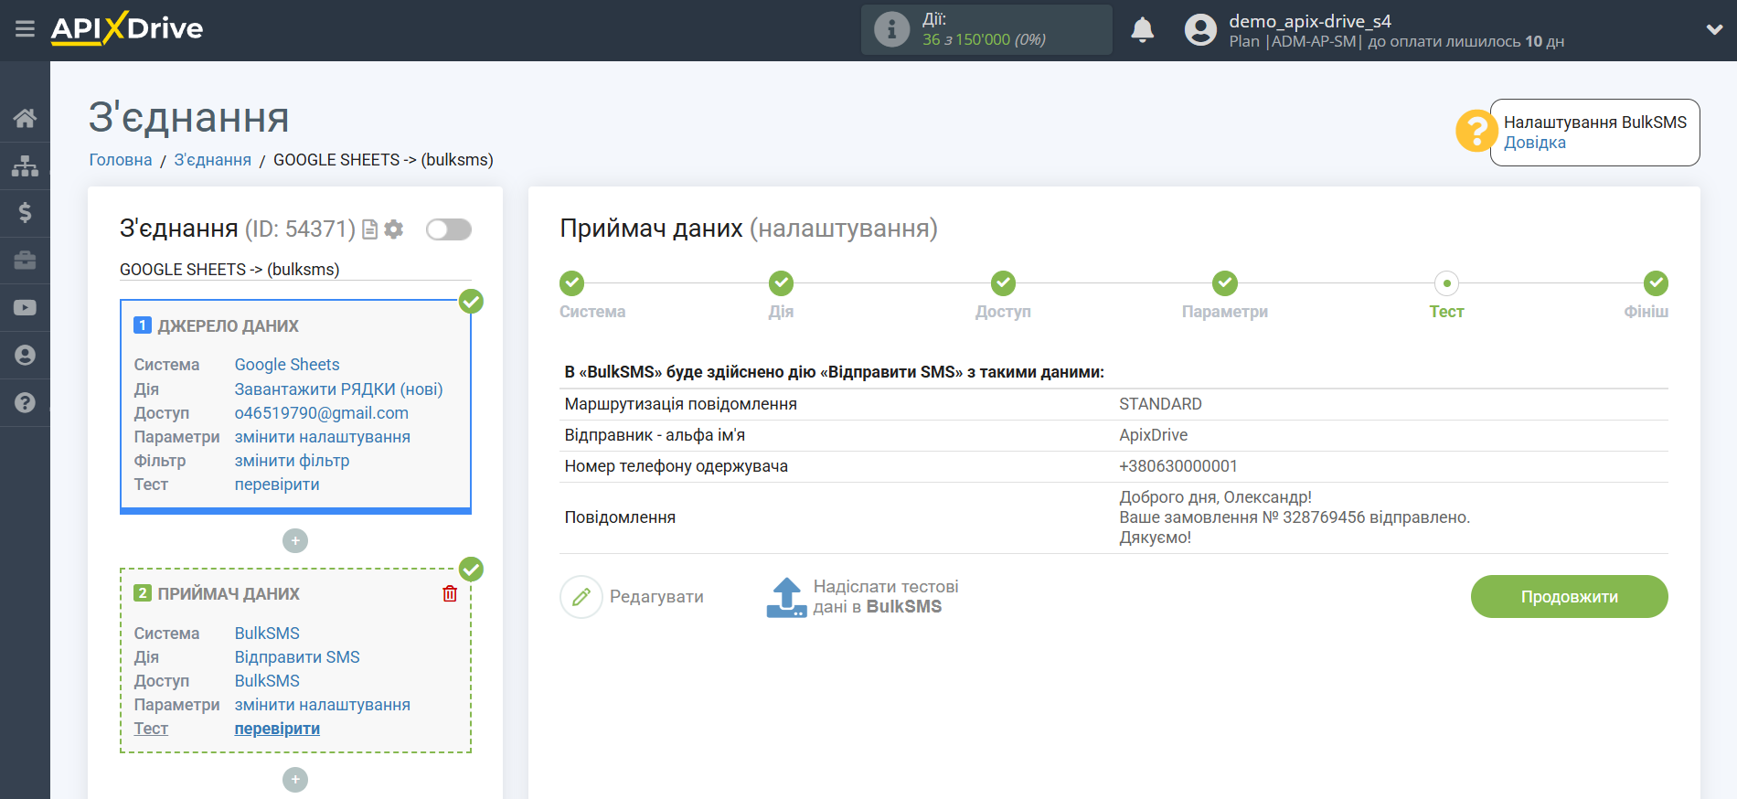Click the user avatar icon
Screen dimensions: 1737x799
click(1200, 30)
